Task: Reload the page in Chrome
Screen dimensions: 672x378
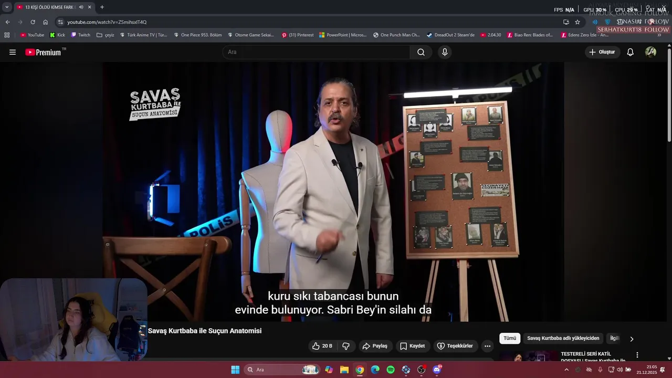Action: point(33,22)
